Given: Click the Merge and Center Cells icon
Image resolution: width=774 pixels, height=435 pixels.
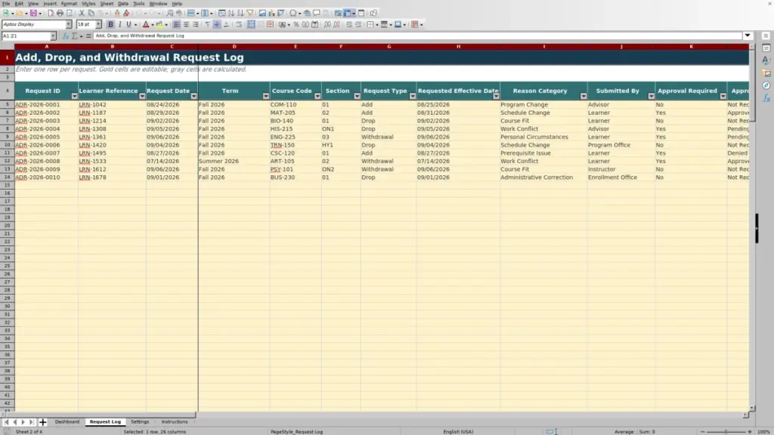Looking at the screenshot, I should click(x=251, y=25).
